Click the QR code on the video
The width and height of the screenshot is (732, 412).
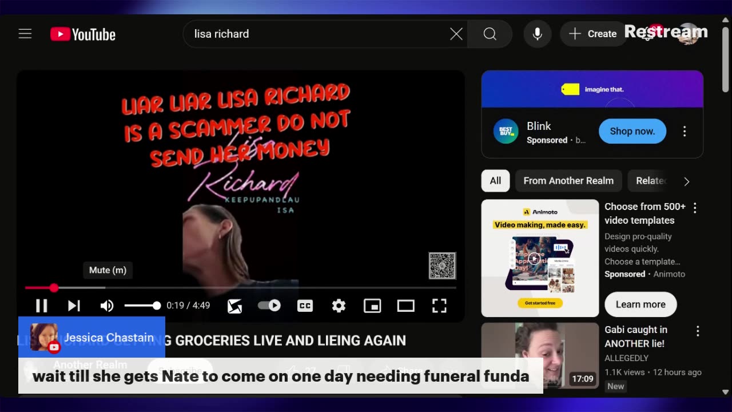click(442, 266)
